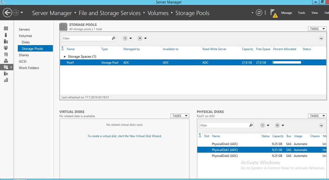329x180 pixels.
Task: Open Work Folders in the side navigation
Action: point(29,68)
